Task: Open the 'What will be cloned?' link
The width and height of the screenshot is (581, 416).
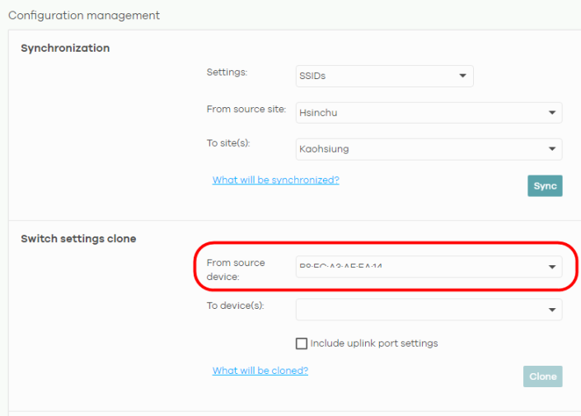Action: 260,371
